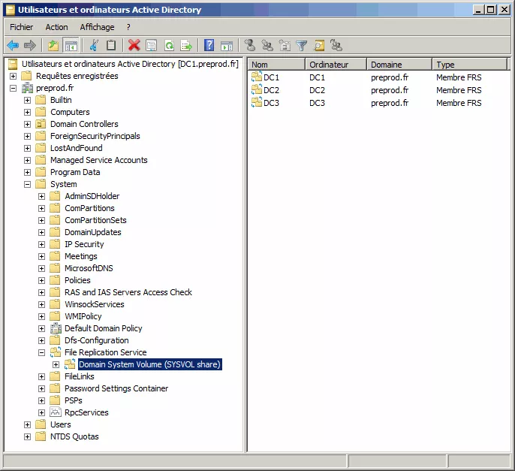The width and height of the screenshot is (515, 471).
Task: Click the Cut scissors toolbar icon
Action: pyautogui.click(x=94, y=45)
